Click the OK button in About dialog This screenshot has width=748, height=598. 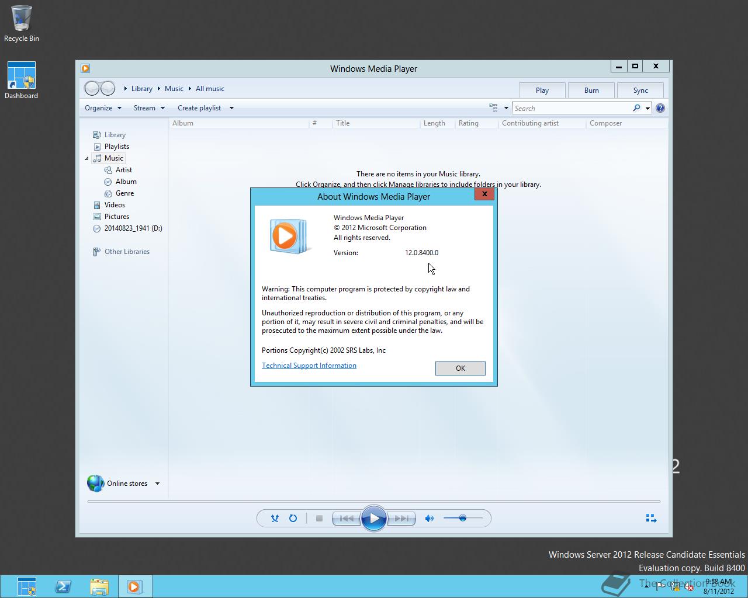pyautogui.click(x=460, y=368)
